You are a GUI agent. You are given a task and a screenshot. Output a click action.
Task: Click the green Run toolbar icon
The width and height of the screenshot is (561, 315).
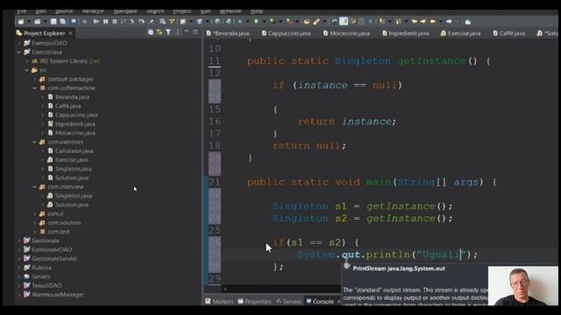point(256,22)
